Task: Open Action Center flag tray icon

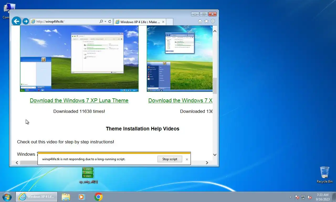Action: pos(297,197)
